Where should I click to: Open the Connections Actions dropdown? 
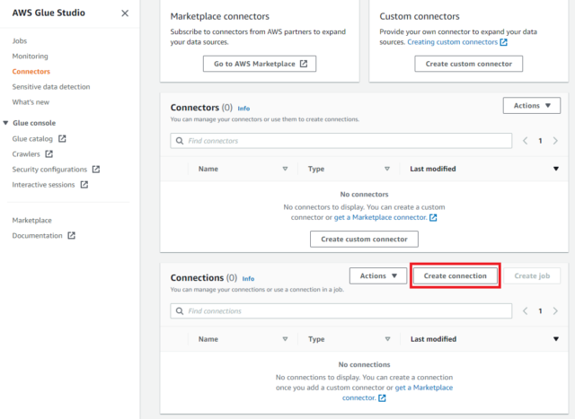point(378,275)
